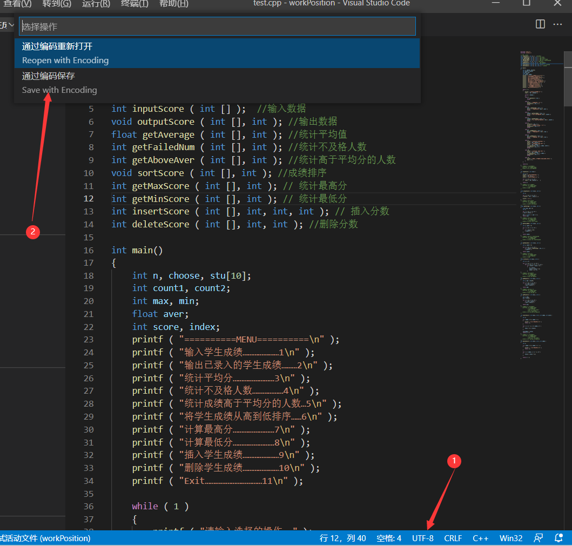Image resolution: width=572 pixels, height=546 pixels.
Task: Click 'getMaxScore' function name line 11
Action: [160, 186]
